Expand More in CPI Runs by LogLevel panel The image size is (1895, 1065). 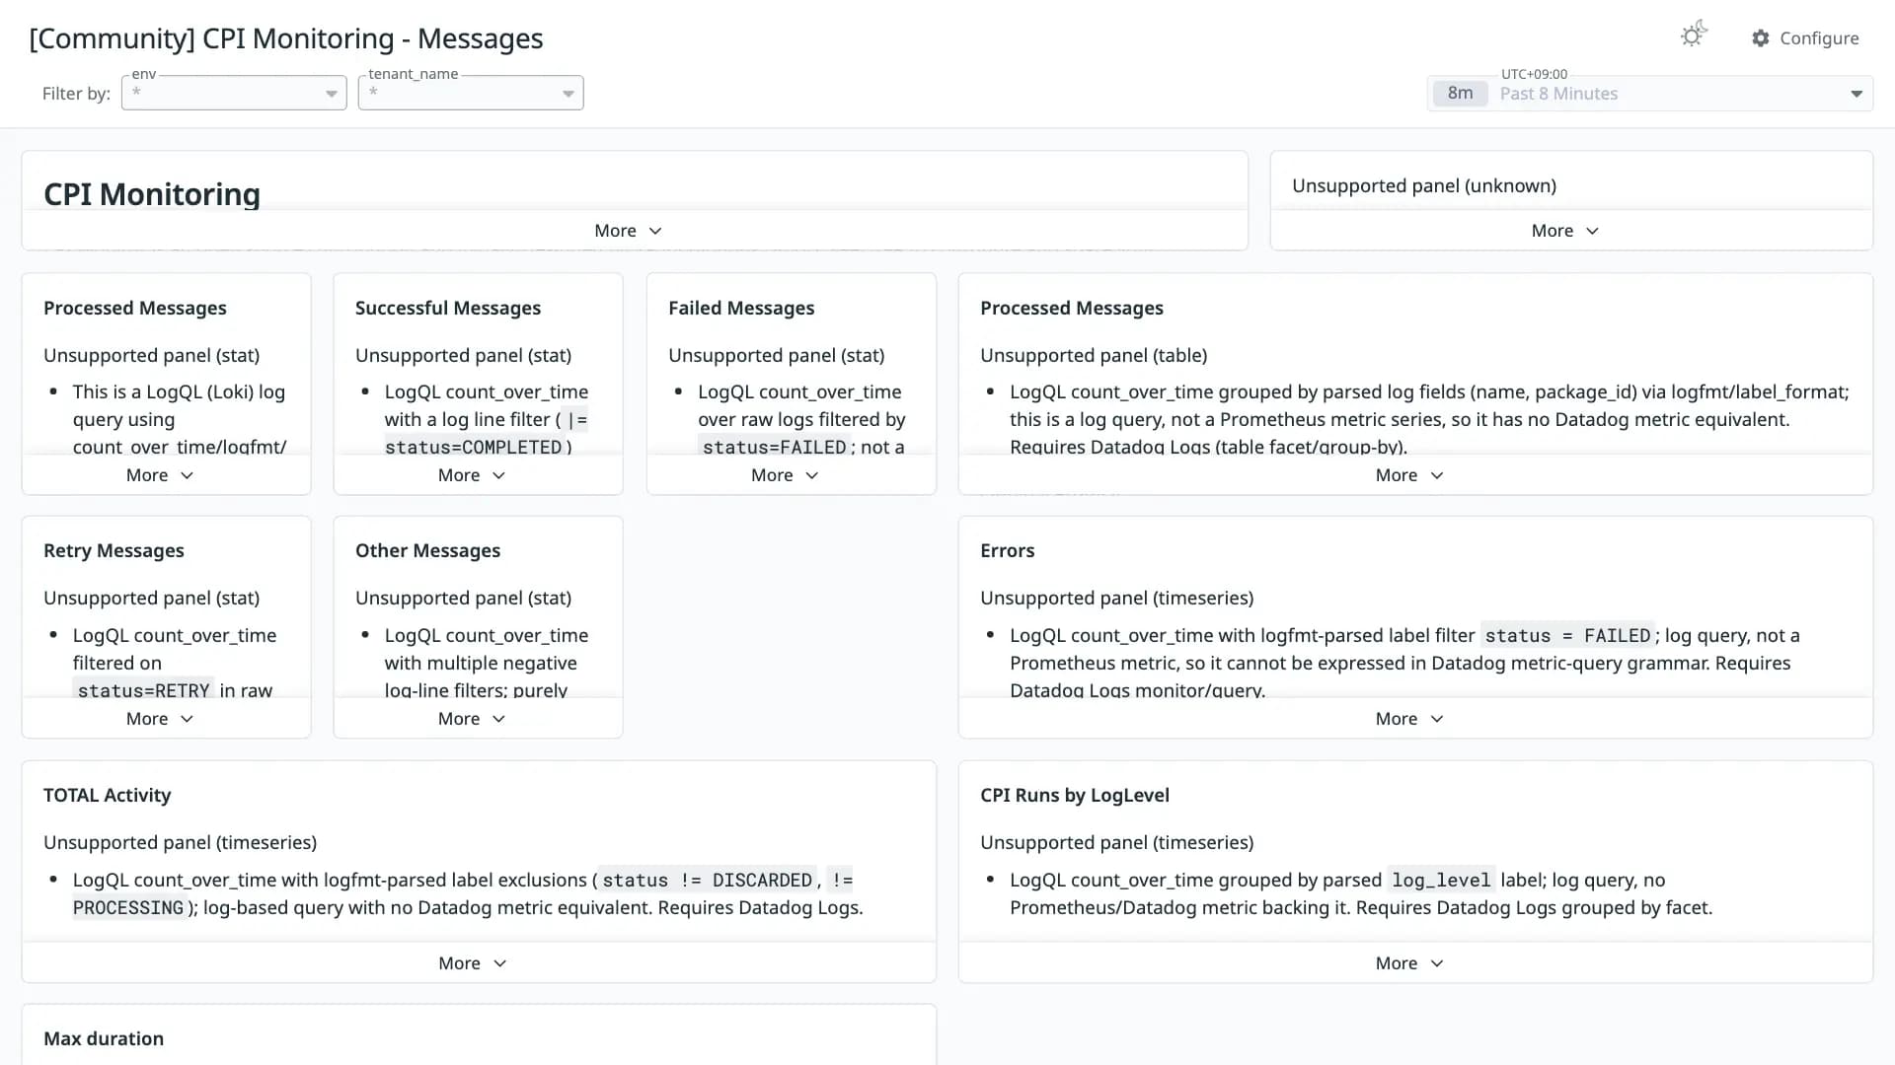coord(1409,963)
